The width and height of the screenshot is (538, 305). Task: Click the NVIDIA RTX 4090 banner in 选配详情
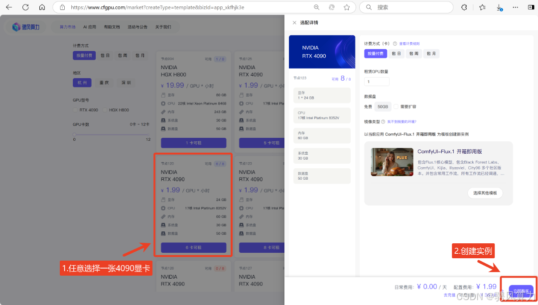pos(322,52)
